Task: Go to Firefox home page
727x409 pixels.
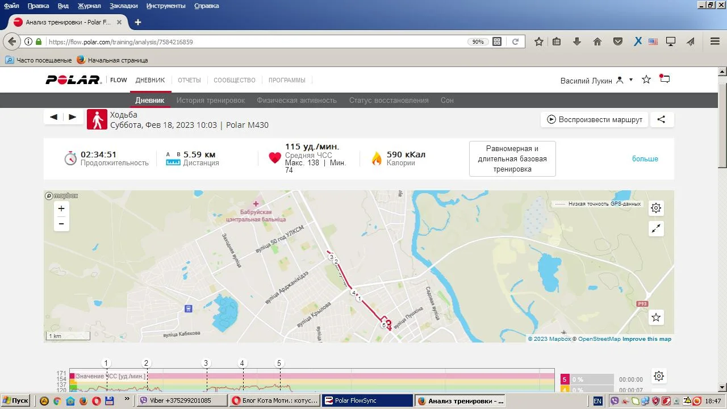Action: [x=598, y=41]
